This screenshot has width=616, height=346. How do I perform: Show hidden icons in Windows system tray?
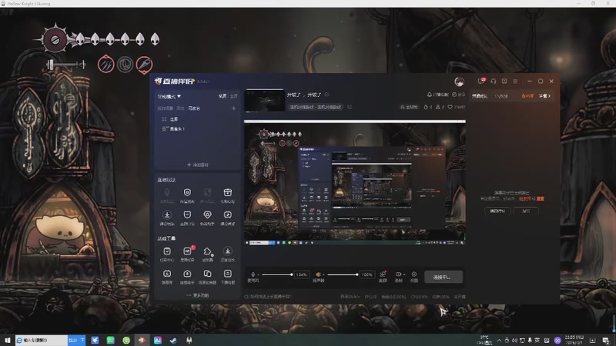(x=499, y=340)
